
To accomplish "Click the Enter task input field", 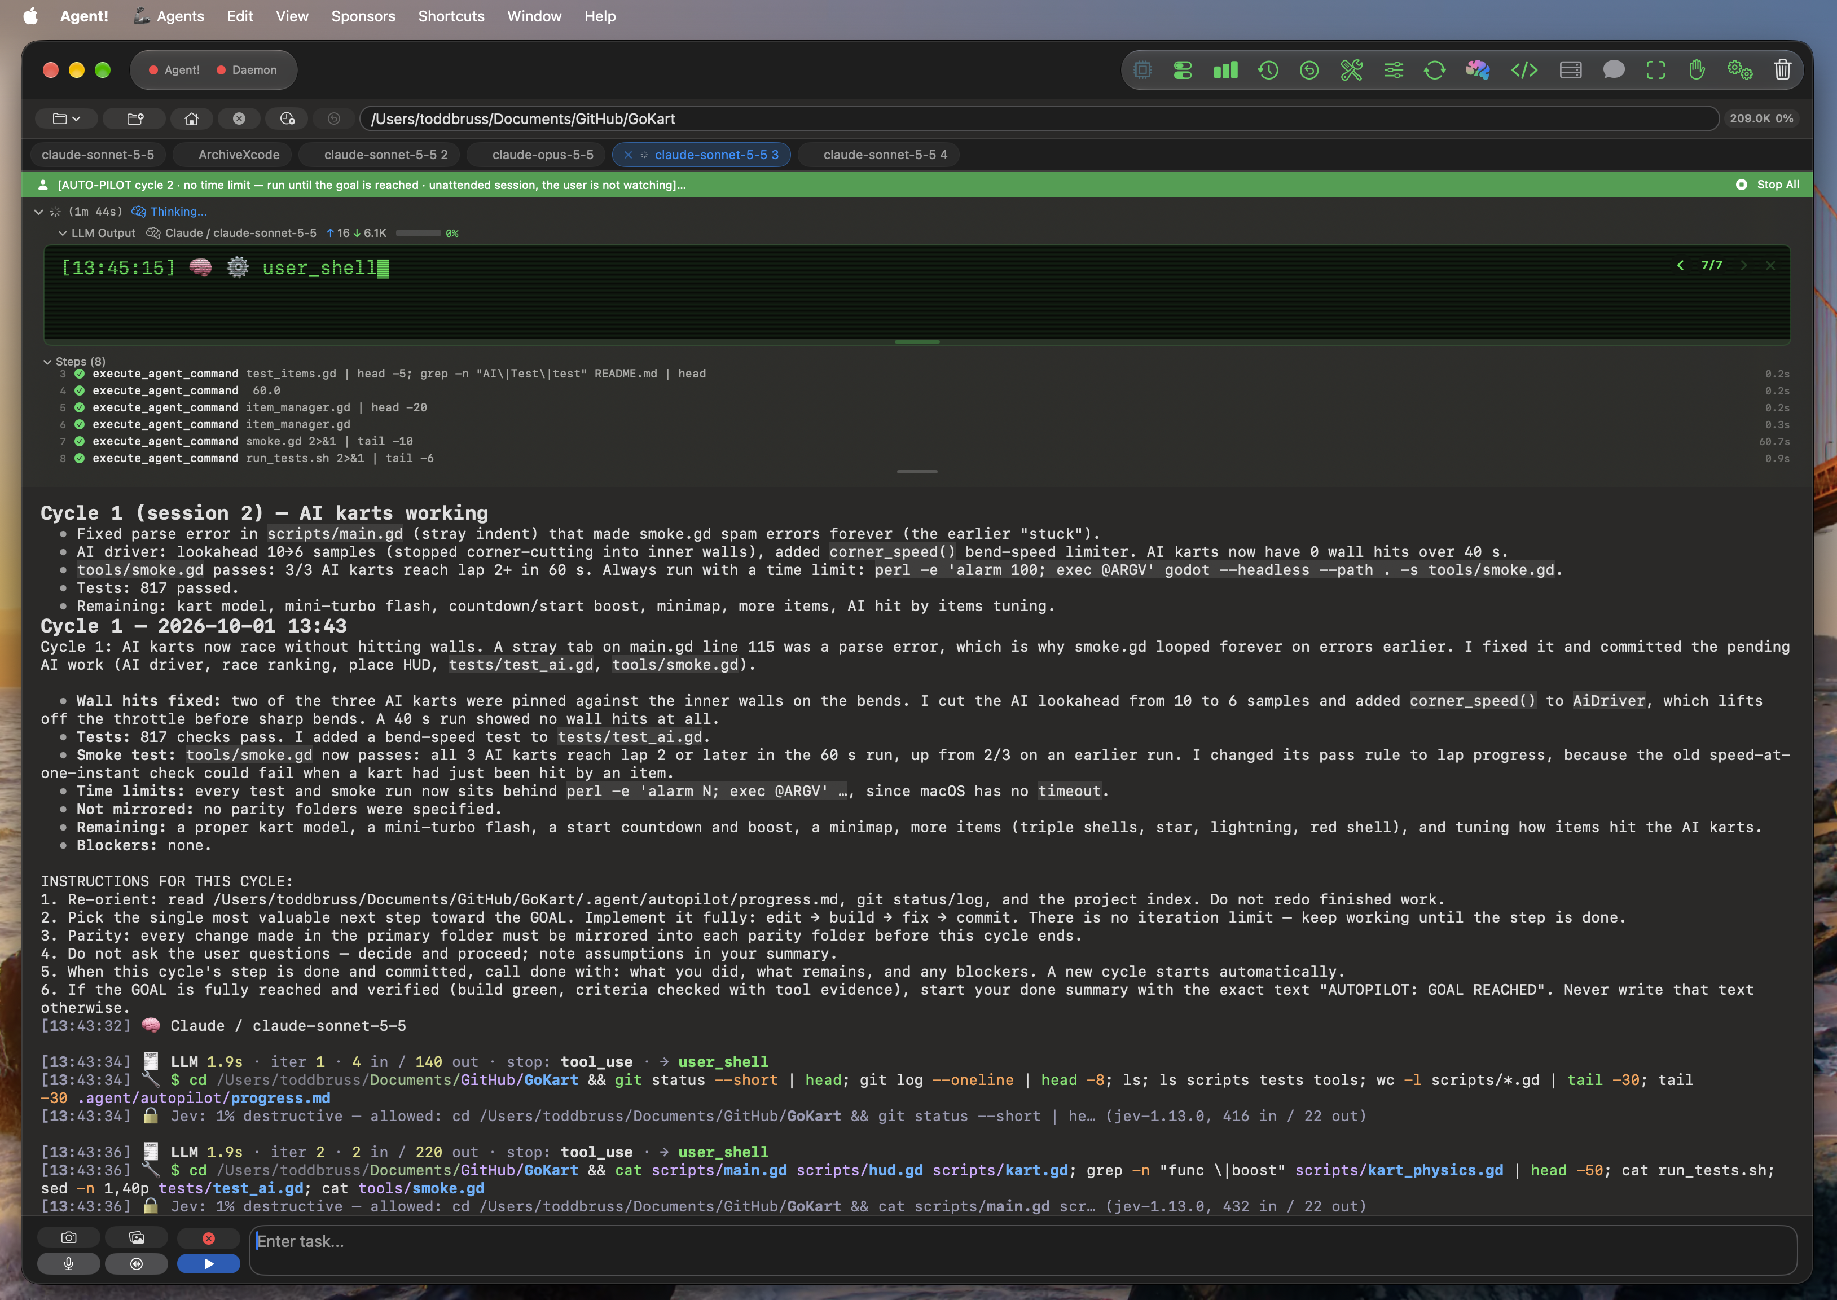I will [x=1023, y=1250].
